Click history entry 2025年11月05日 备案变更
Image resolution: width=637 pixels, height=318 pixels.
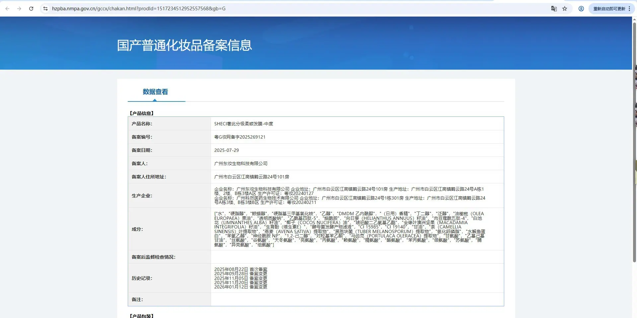coord(241,278)
